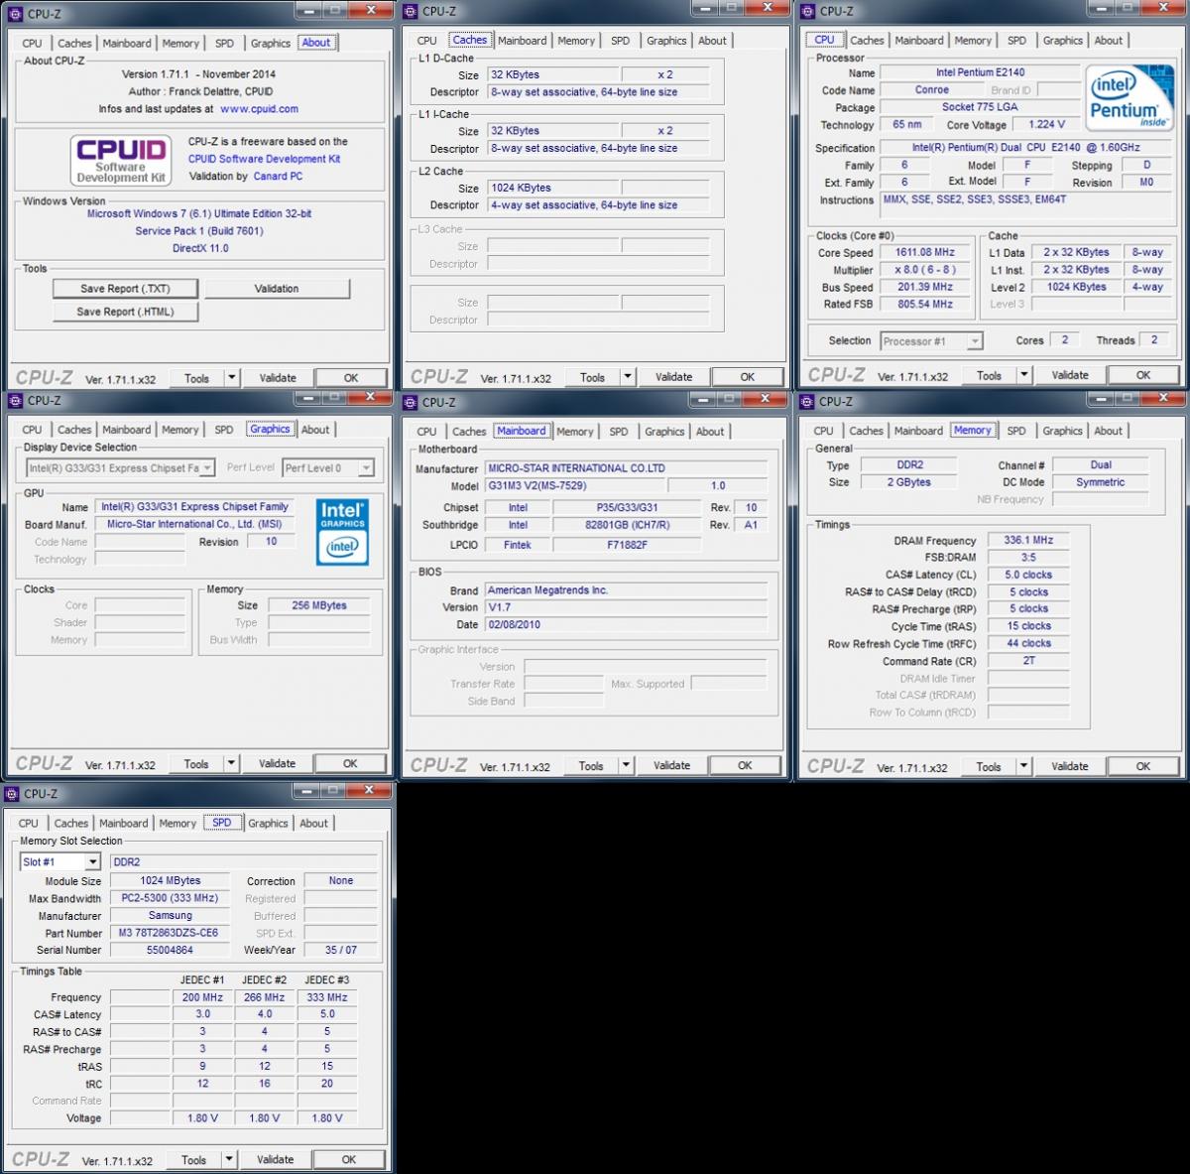The height and width of the screenshot is (1174, 1190).
Task: Switch to About tab in Mainboard window
Action: coord(710,432)
